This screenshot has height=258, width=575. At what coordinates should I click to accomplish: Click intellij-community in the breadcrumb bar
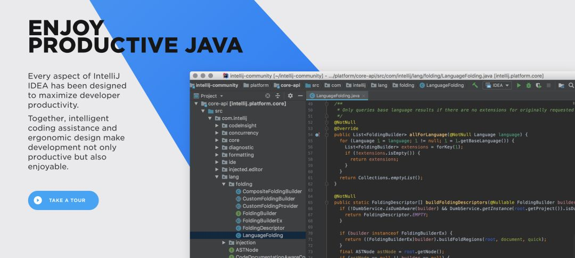point(214,85)
